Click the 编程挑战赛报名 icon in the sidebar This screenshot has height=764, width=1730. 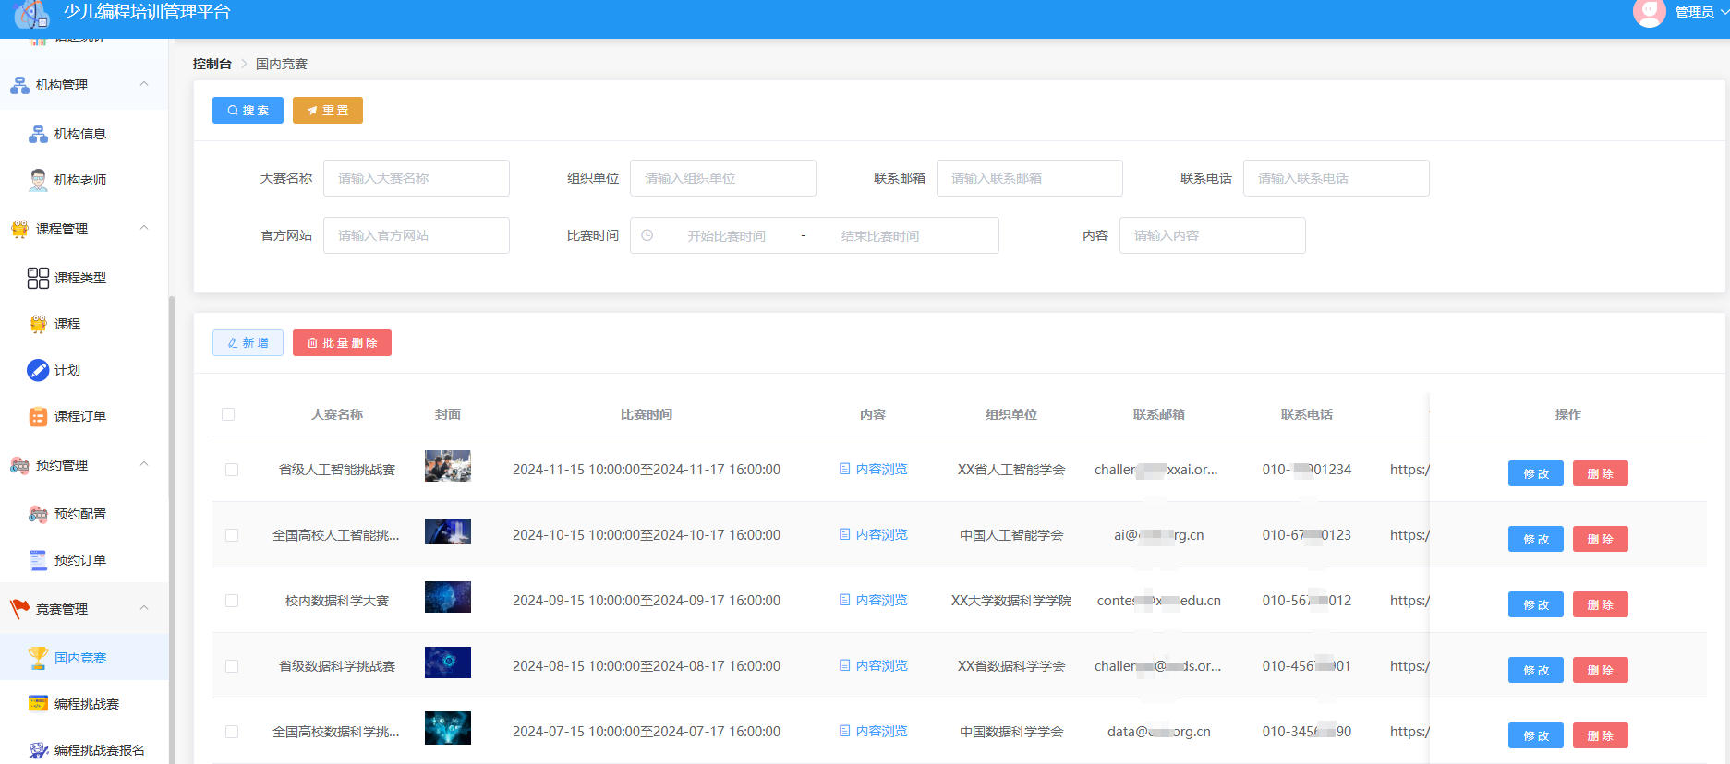pos(38,750)
